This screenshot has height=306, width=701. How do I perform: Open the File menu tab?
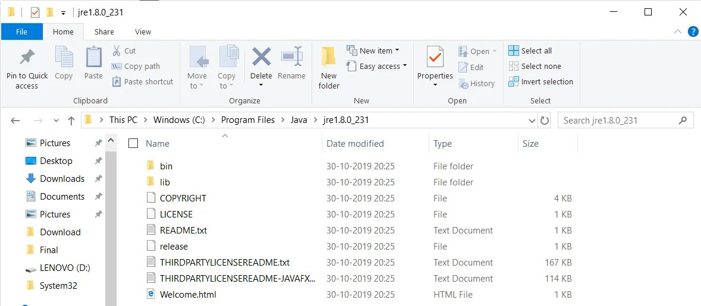point(21,31)
